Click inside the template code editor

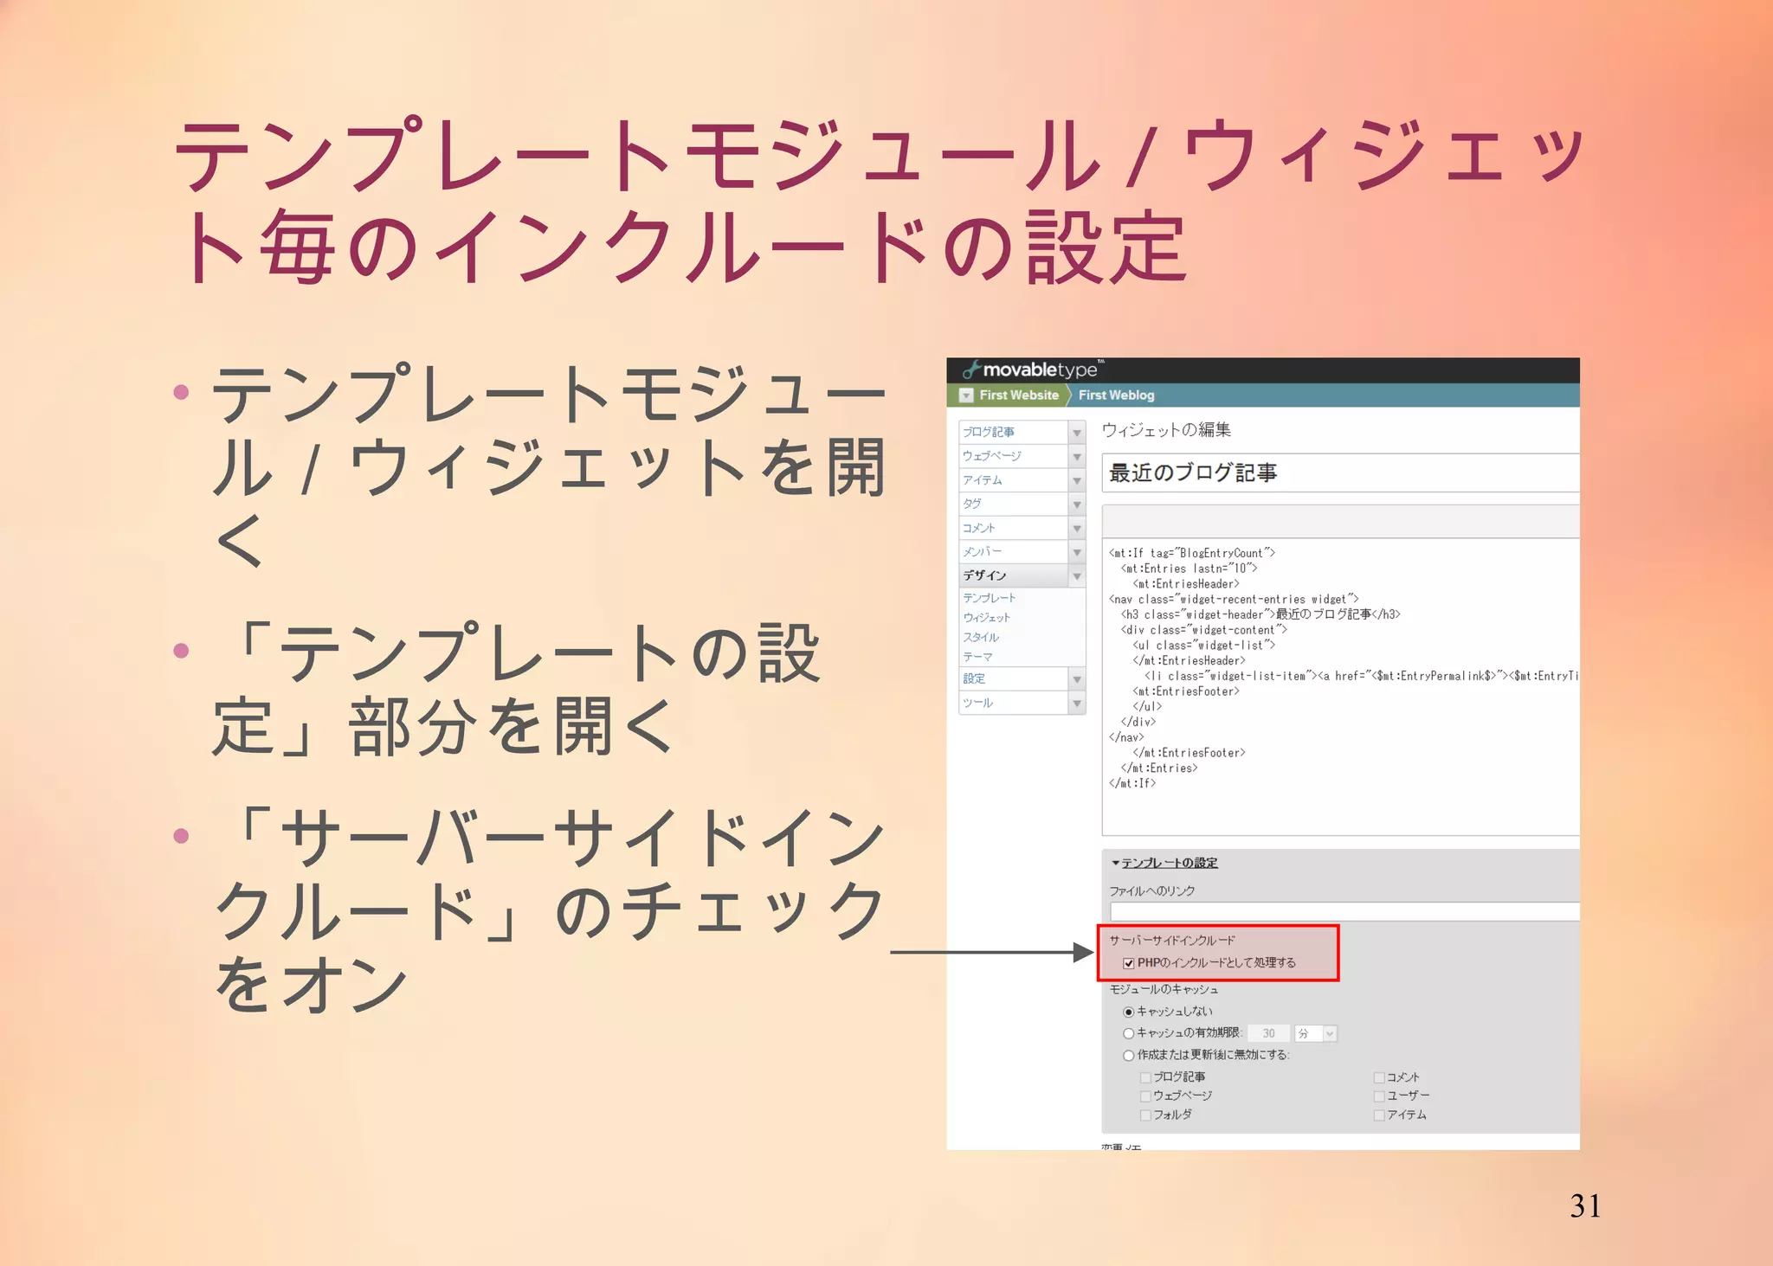point(1340,686)
